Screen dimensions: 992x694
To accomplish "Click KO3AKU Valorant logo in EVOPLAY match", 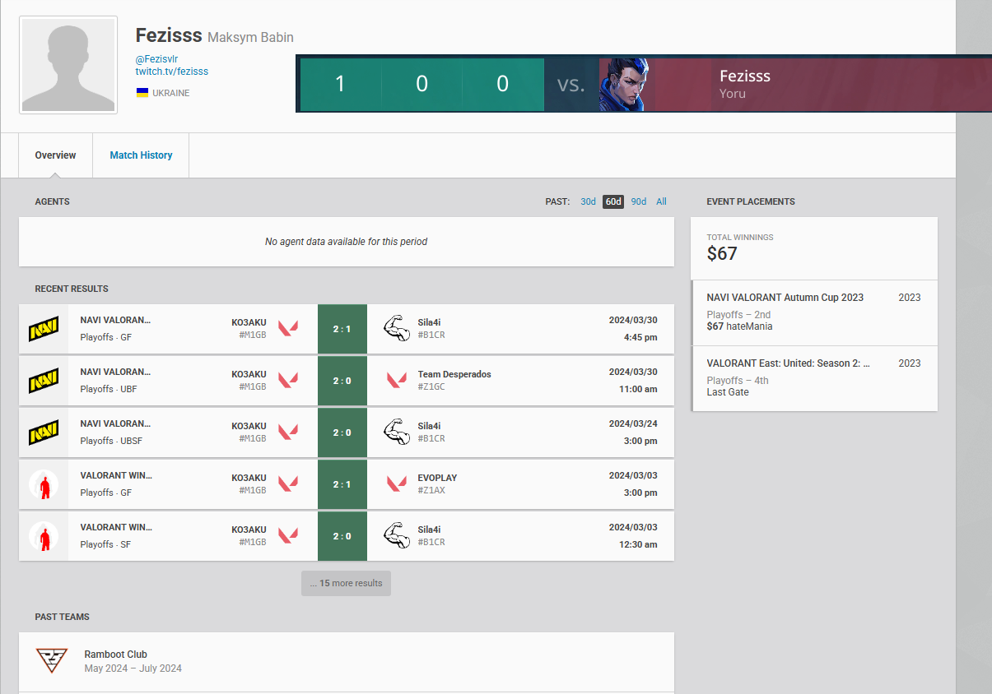I will click(x=288, y=484).
